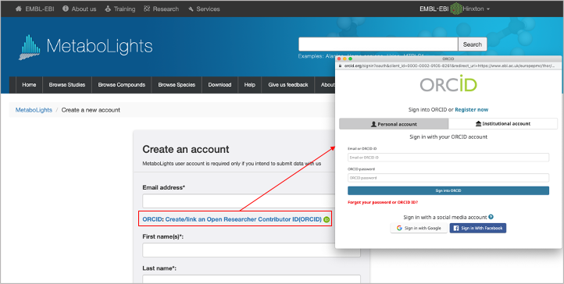The width and height of the screenshot is (564, 284).
Task: Click the Last name input field
Action: click(x=252, y=279)
